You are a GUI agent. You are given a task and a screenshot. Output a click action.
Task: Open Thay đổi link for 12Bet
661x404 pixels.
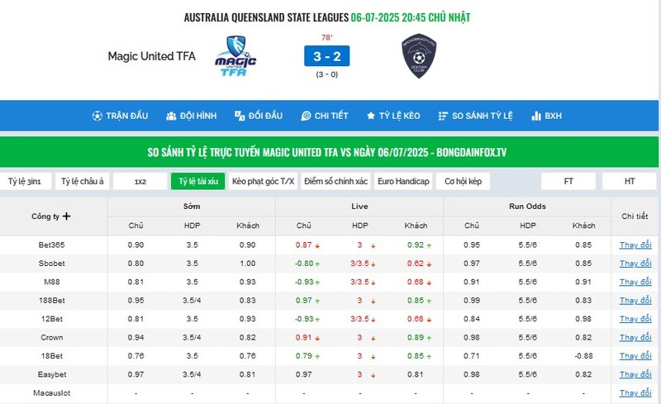point(635,319)
